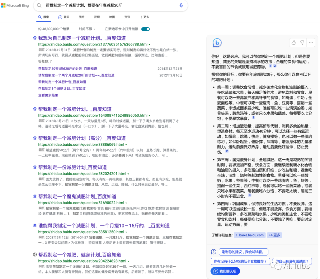The height and width of the screenshot is (279, 320).
Task: Open the three-dot options in answer panel
Action: 311,43
